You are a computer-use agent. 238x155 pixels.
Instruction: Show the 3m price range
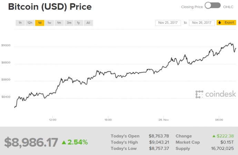(69, 23)
